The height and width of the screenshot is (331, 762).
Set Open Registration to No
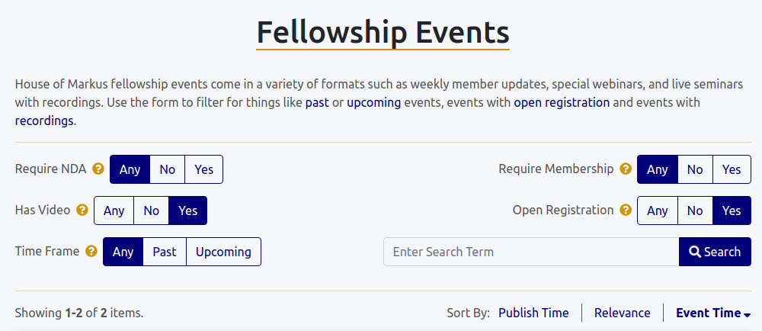tap(695, 210)
